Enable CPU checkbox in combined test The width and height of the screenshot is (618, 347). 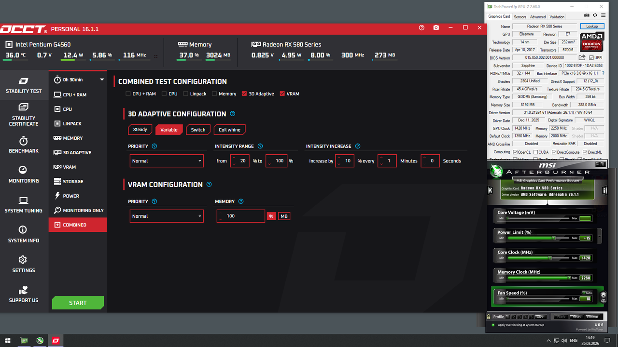click(x=164, y=93)
